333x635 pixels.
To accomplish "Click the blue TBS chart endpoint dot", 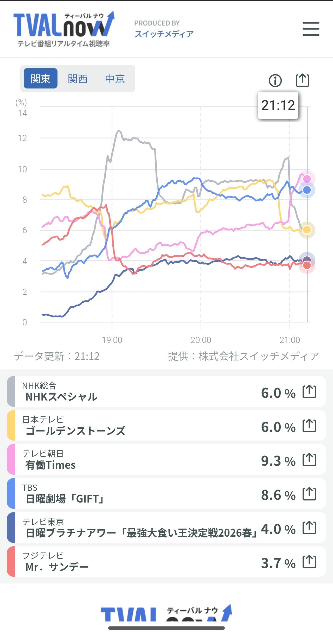I will [307, 190].
